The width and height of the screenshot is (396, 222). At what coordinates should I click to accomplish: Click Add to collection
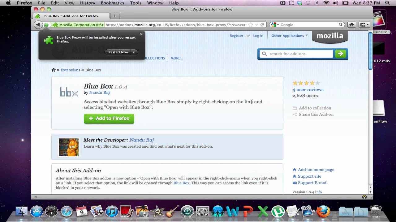(x=312, y=108)
